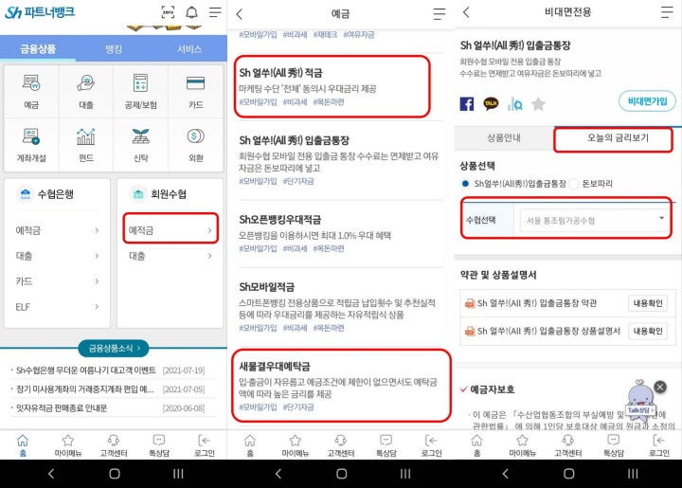Viewport: 682px width, 488px height.
Task: Open the 공제/보험 icon
Action: coord(140,91)
